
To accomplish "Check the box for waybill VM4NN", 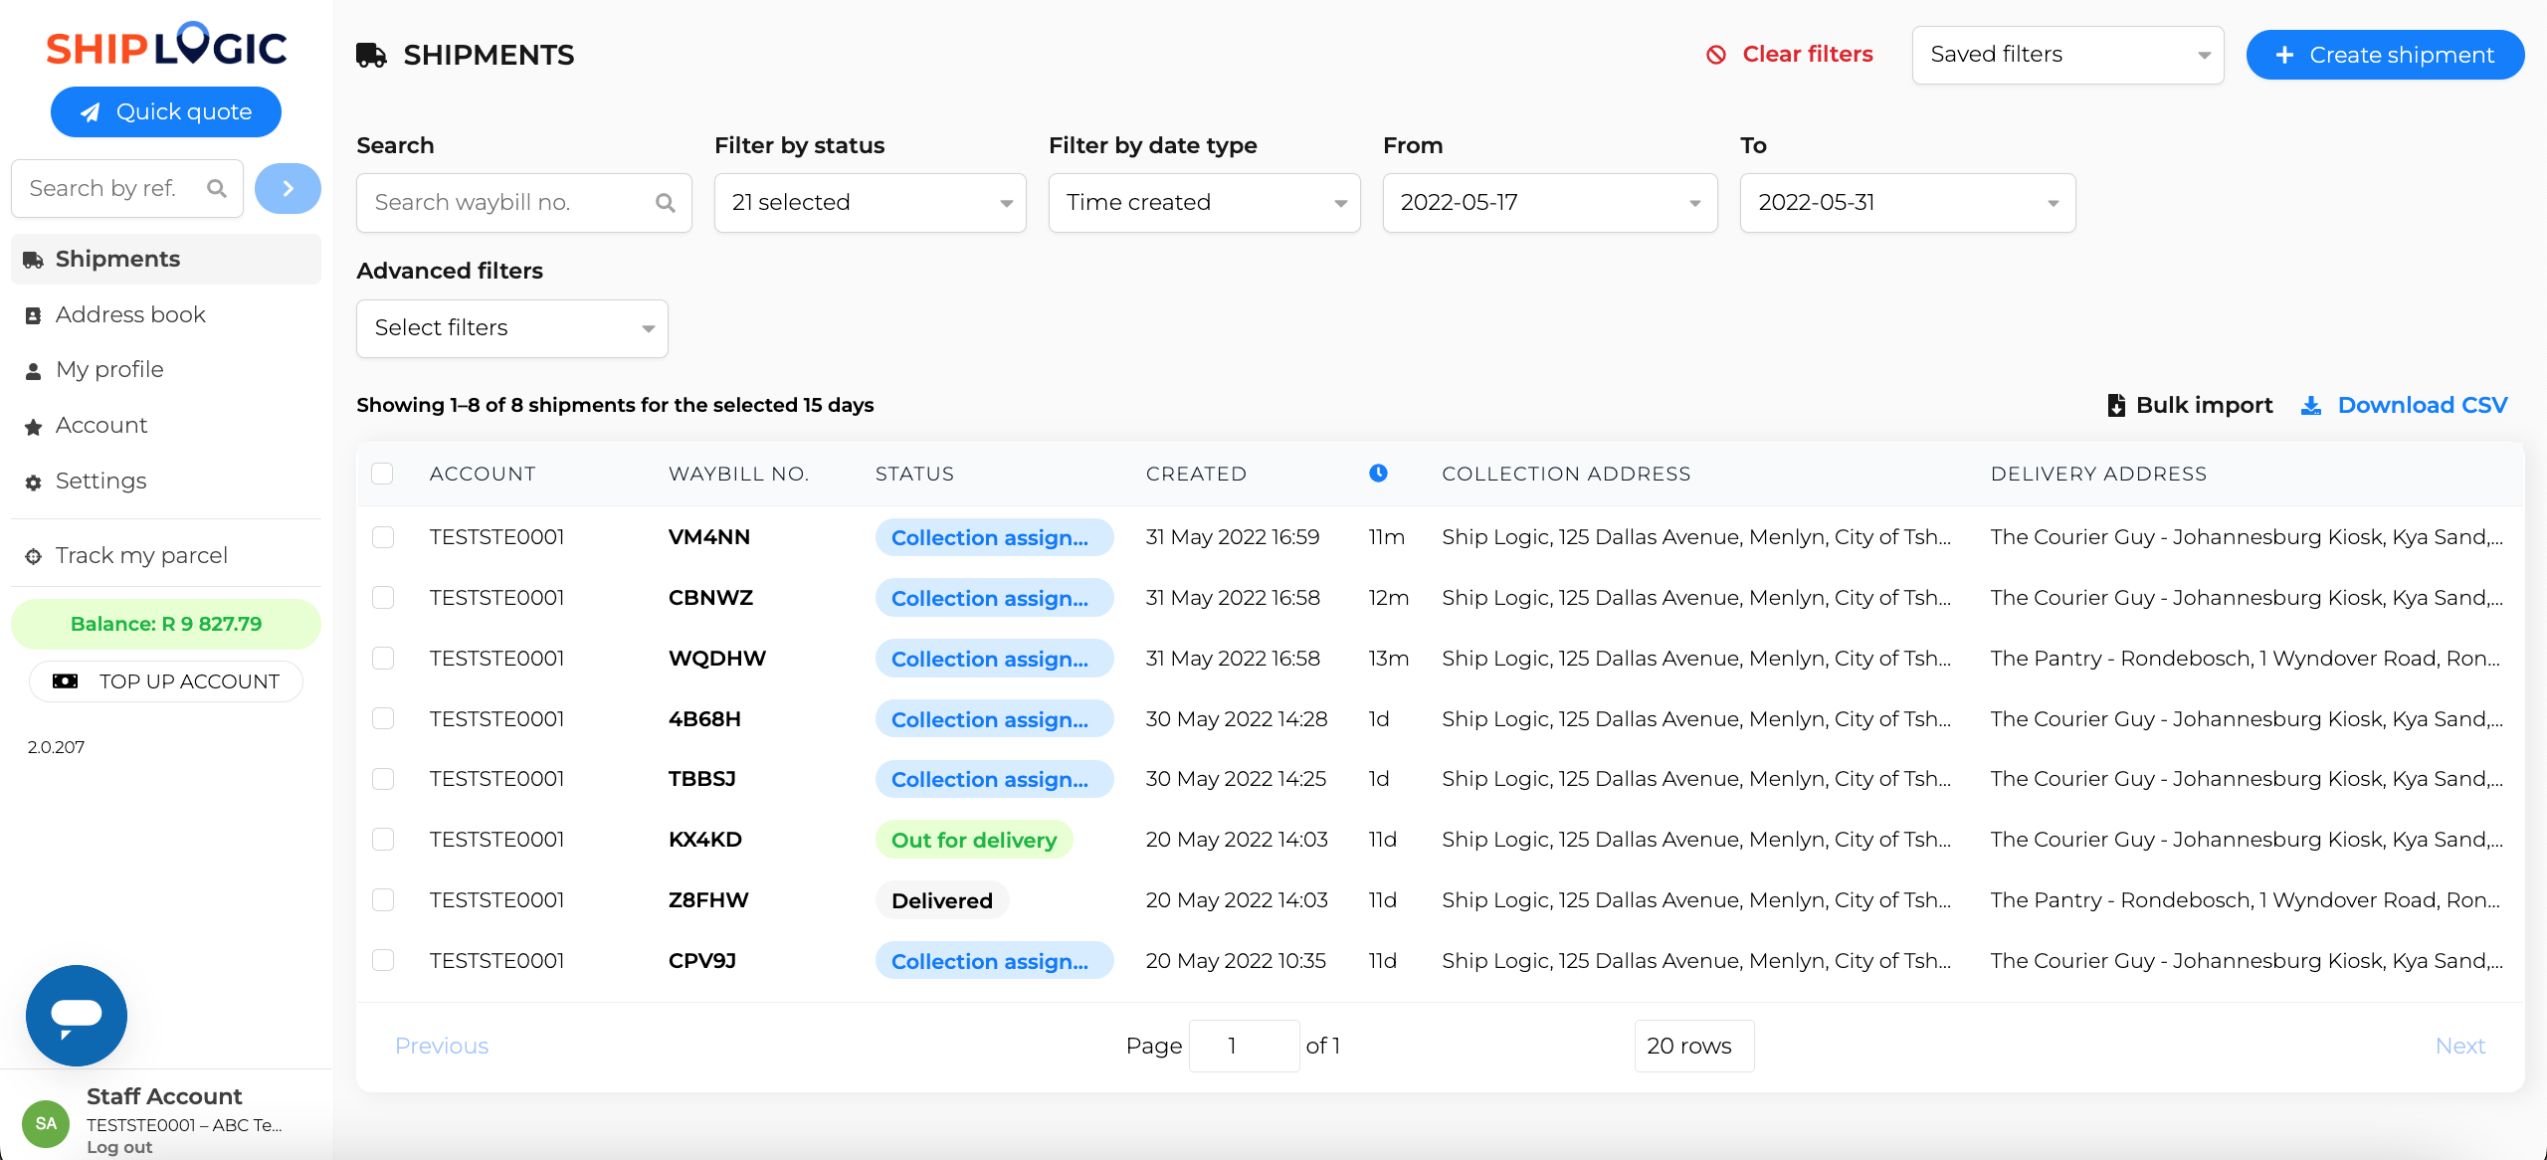I will [382, 537].
